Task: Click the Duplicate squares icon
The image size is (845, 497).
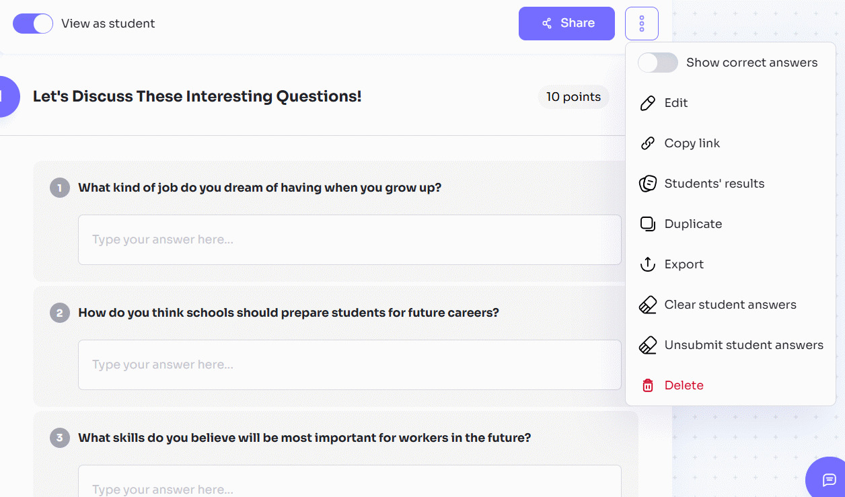Action: point(647,224)
